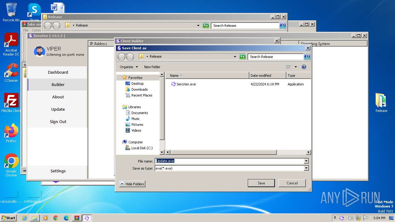
Task: Select Documents library
Action: coord(139,113)
